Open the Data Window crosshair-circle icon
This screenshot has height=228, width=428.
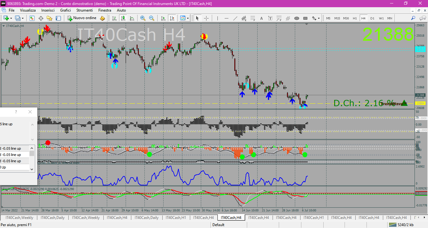tap(41, 18)
